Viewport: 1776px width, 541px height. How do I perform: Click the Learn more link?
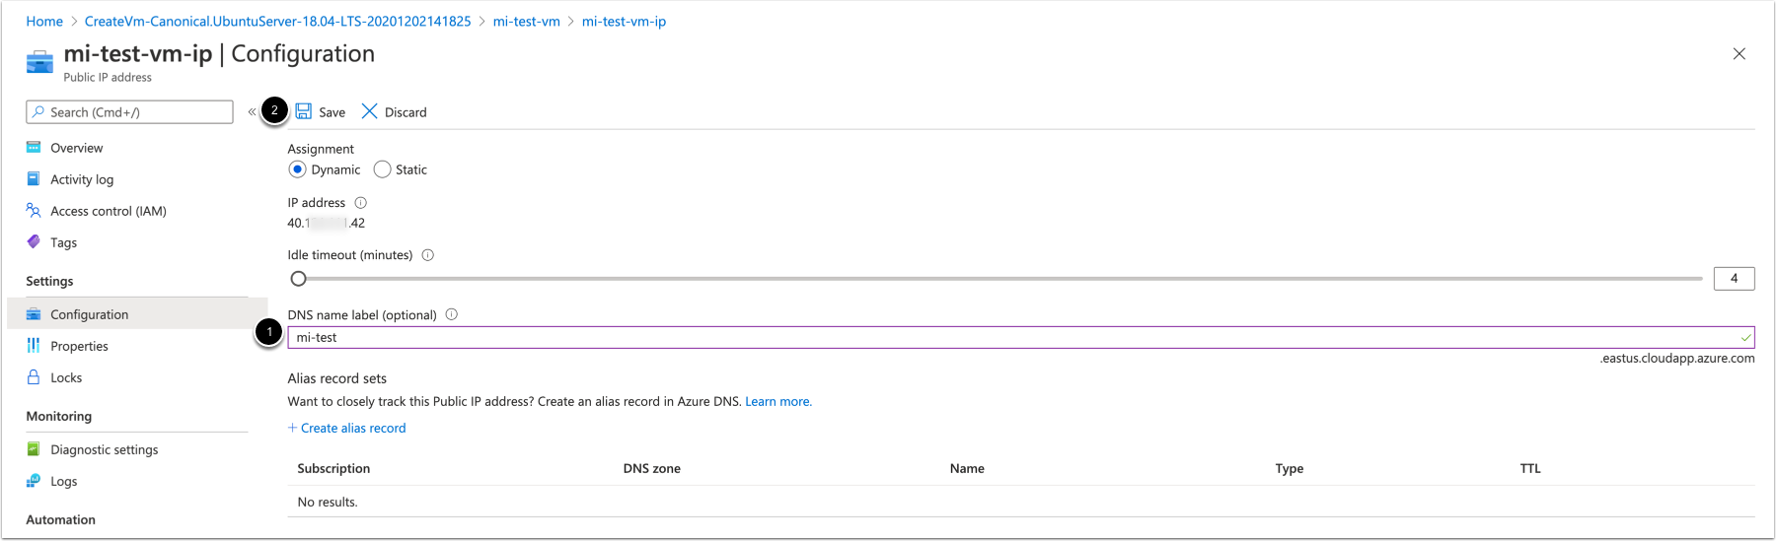pos(777,401)
